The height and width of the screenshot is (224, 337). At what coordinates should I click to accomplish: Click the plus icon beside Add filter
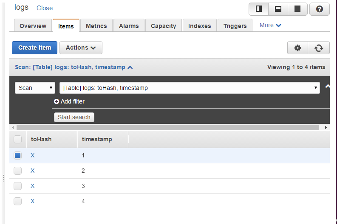[57, 101]
